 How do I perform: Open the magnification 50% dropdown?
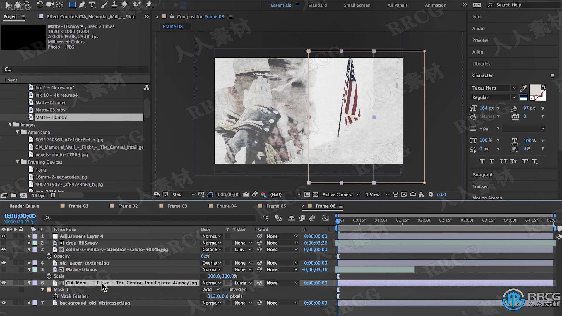click(183, 195)
